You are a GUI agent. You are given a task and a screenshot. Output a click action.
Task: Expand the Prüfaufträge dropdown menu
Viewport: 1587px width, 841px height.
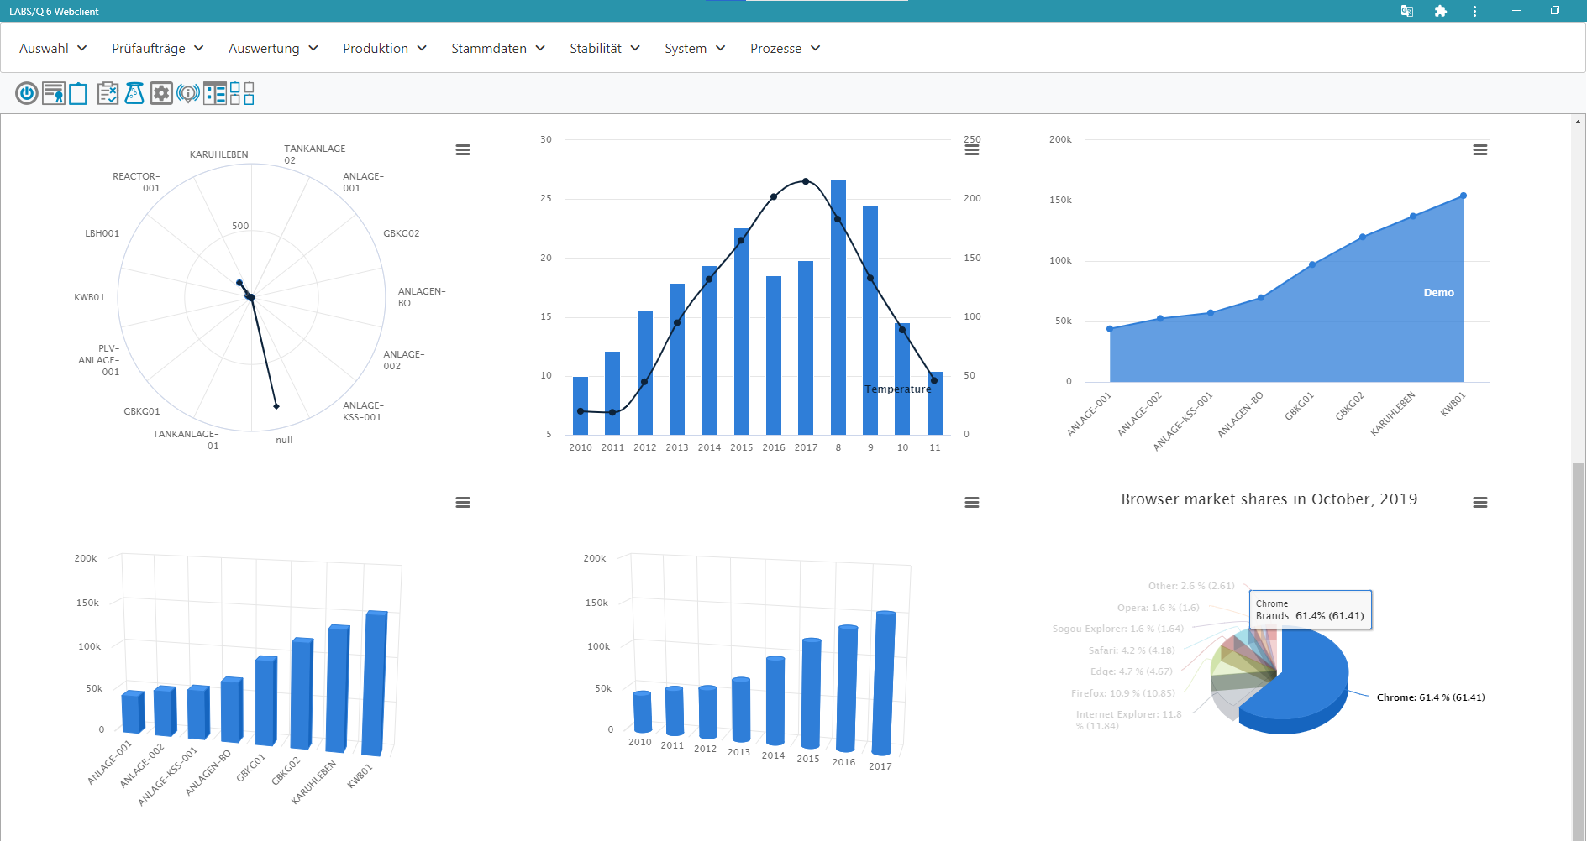click(158, 49)
